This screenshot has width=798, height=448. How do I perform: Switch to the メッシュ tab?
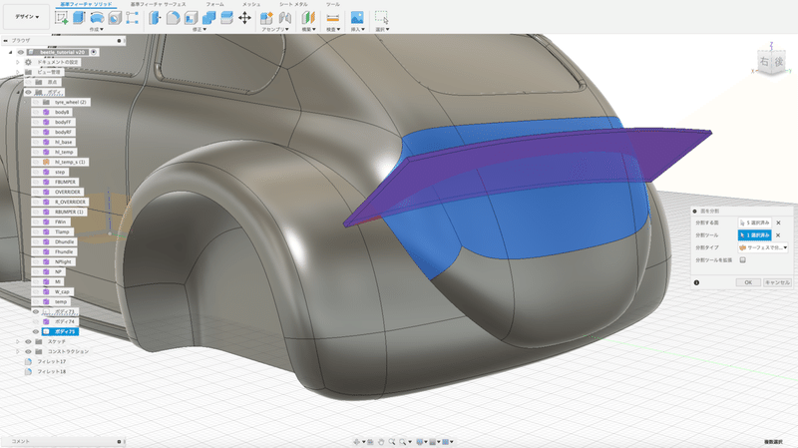point(251,4)
